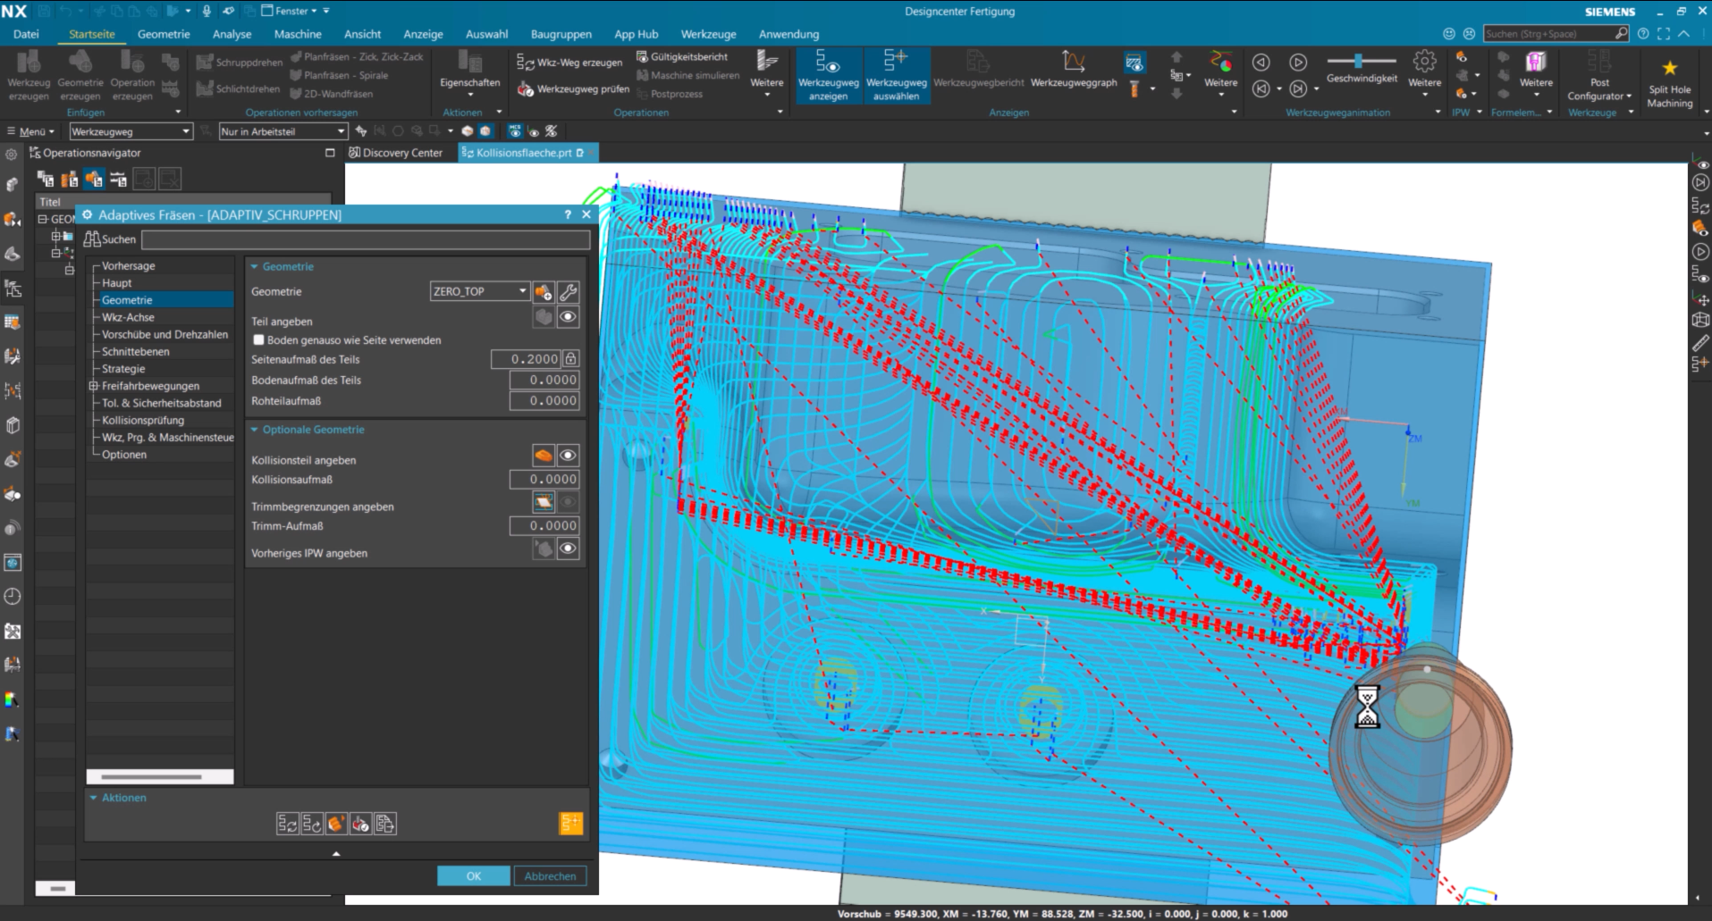Image resolution: width=1712 pixels, height=921 pixels.
Task: Click the Werkzeugweggraph icon
Action: click(1073, 62)
